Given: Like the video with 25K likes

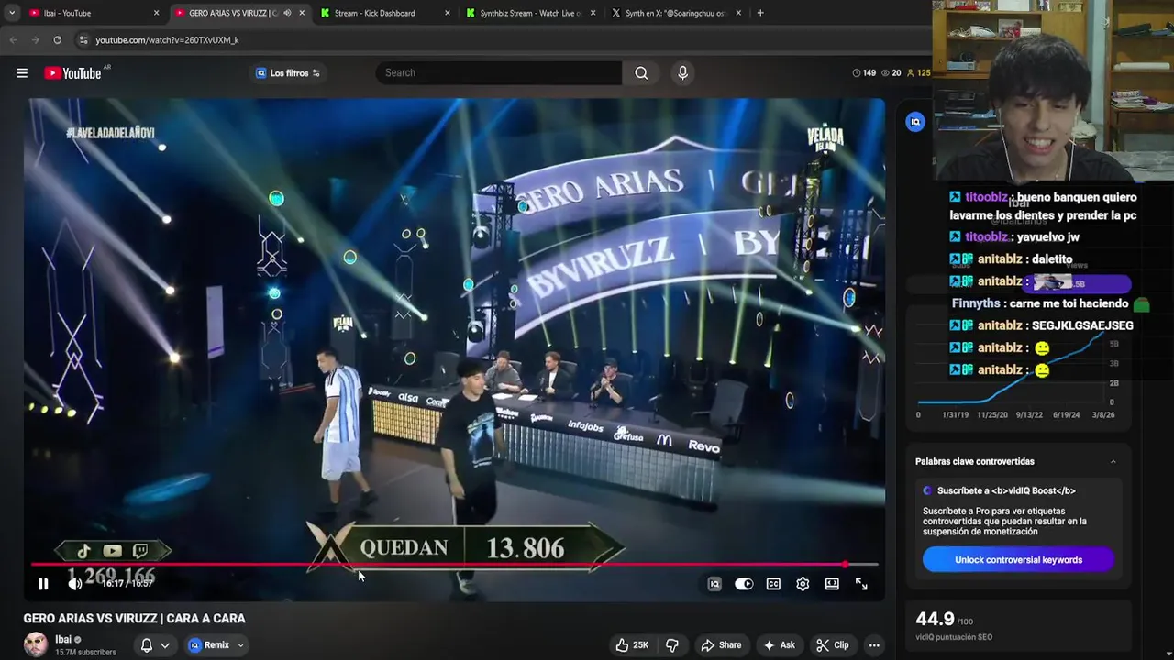Looking at the screenshot, I should click(632, 644).
